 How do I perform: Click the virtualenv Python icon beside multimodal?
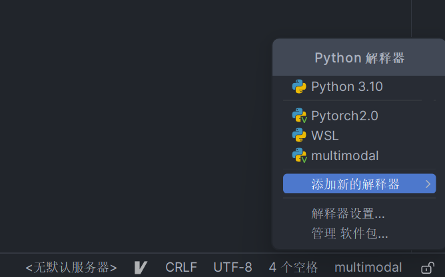coord(299,155)
